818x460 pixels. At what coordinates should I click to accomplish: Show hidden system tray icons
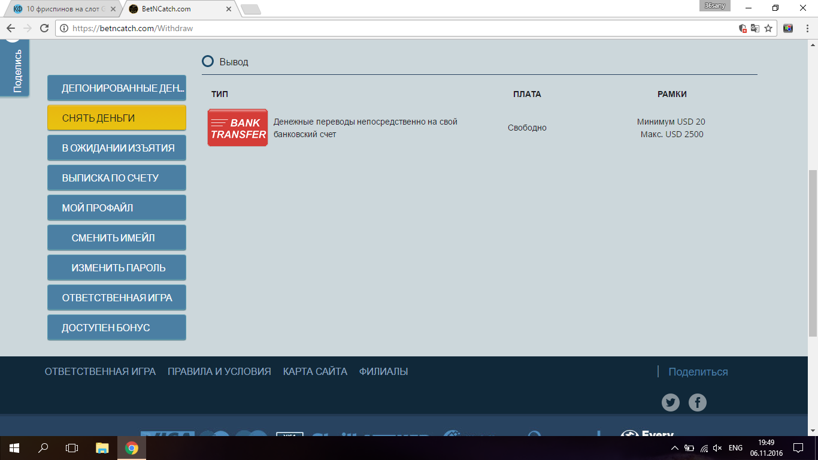(x=675, y=448)
